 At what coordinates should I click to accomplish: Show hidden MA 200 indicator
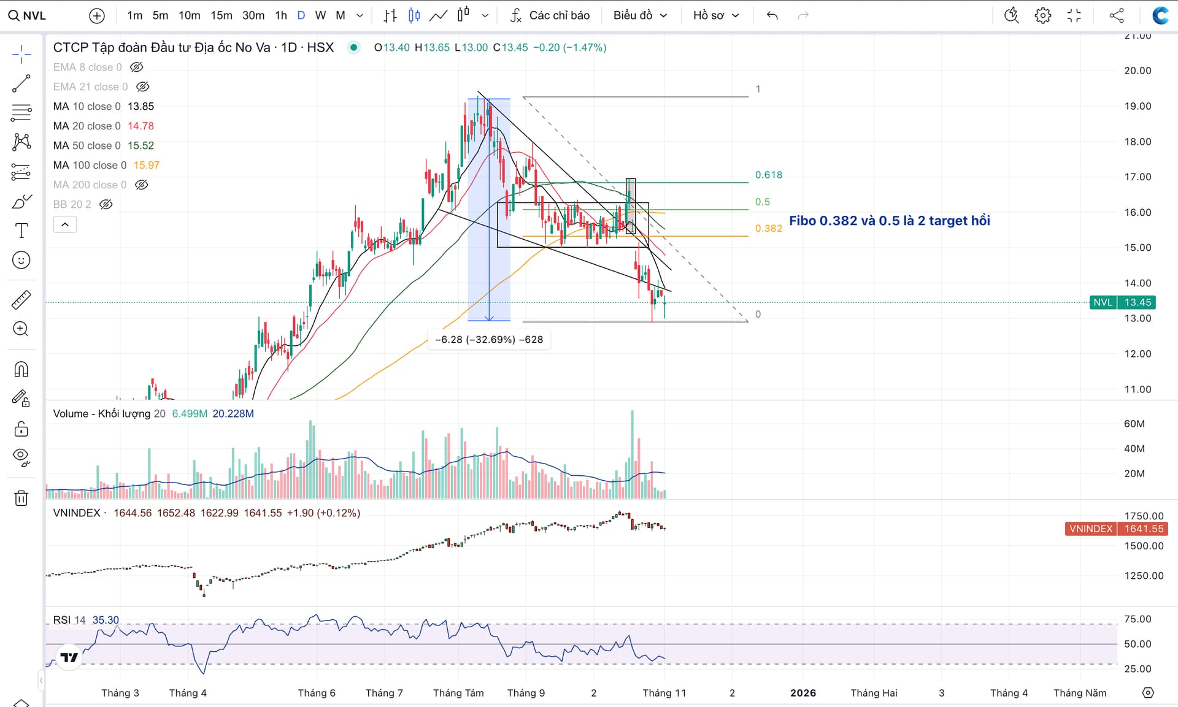pos(142,185)
